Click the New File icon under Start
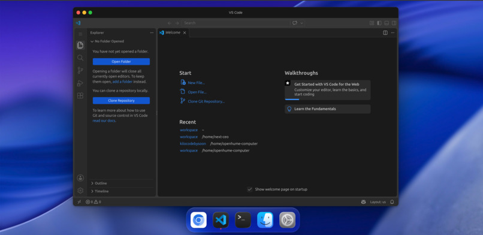This screenshot has width=483, height=235. [x=183, y=82]
